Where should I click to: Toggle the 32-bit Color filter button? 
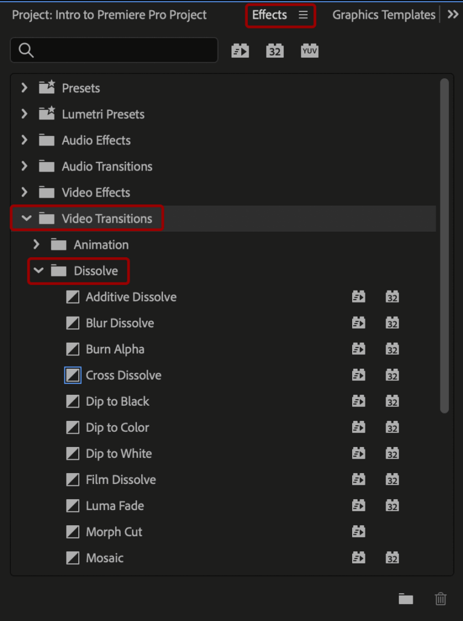(x=275, y=51)
